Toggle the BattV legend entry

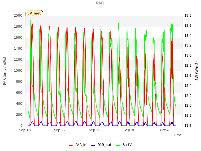pos(124,145)
